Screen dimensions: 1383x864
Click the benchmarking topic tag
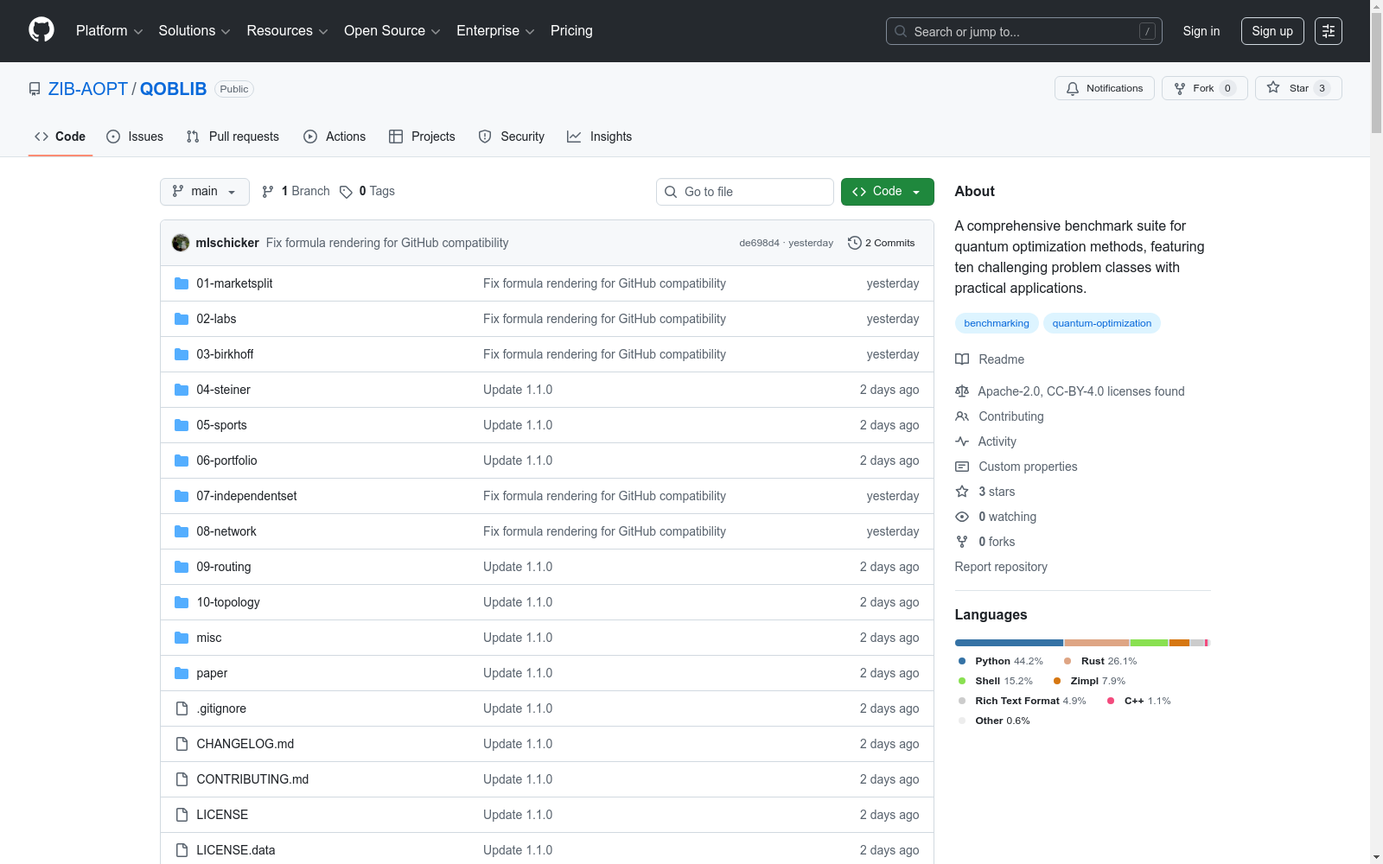pos(997,323)
